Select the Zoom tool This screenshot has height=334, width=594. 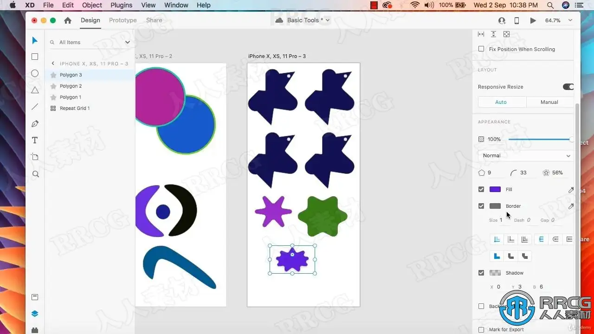35,174
